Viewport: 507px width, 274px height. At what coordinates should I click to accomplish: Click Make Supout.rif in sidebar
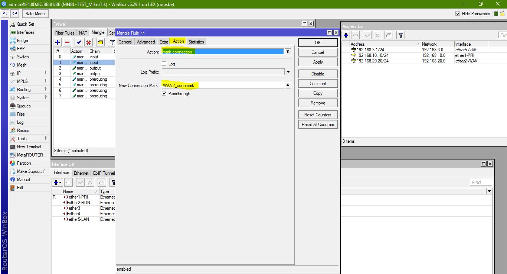(31, 171)
